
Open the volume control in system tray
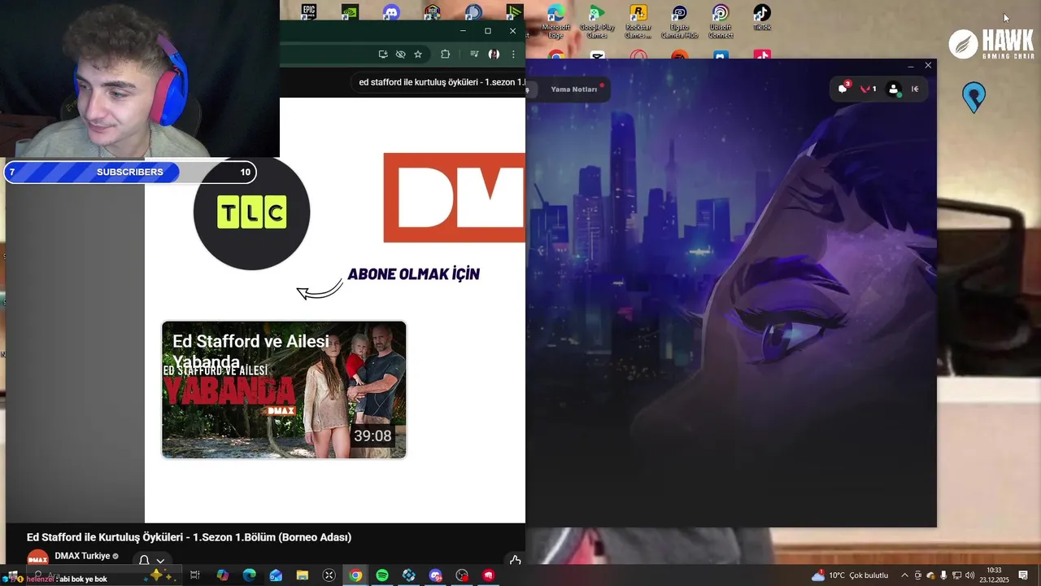point(969,575)
